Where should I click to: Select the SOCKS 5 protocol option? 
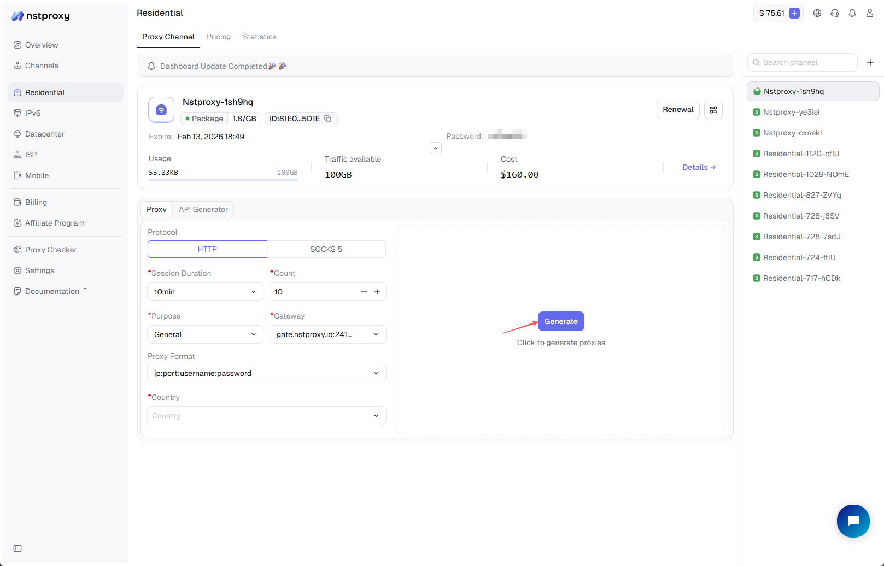pyautogui.click(x=326, y=249)
